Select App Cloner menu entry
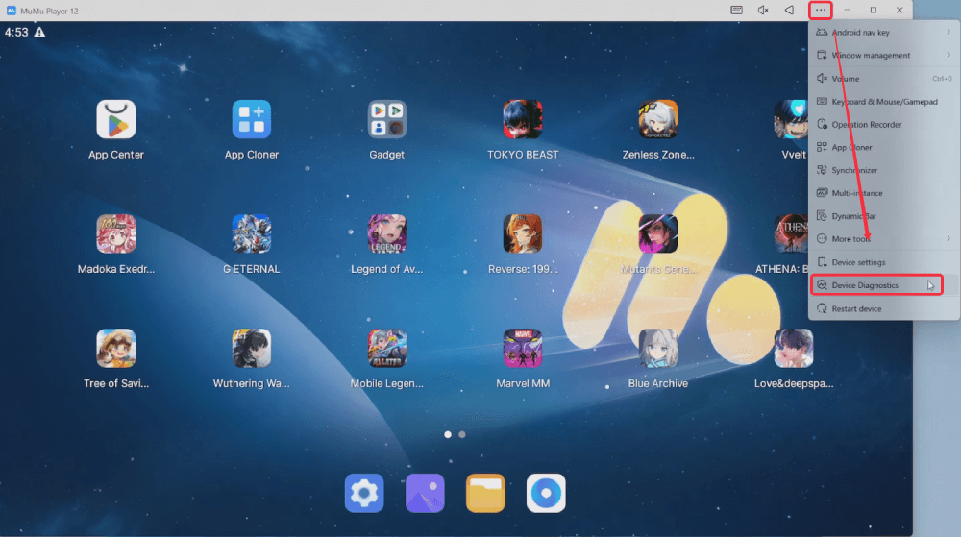The width and height of the screenshot is (961, 537). tap(884, 147)
